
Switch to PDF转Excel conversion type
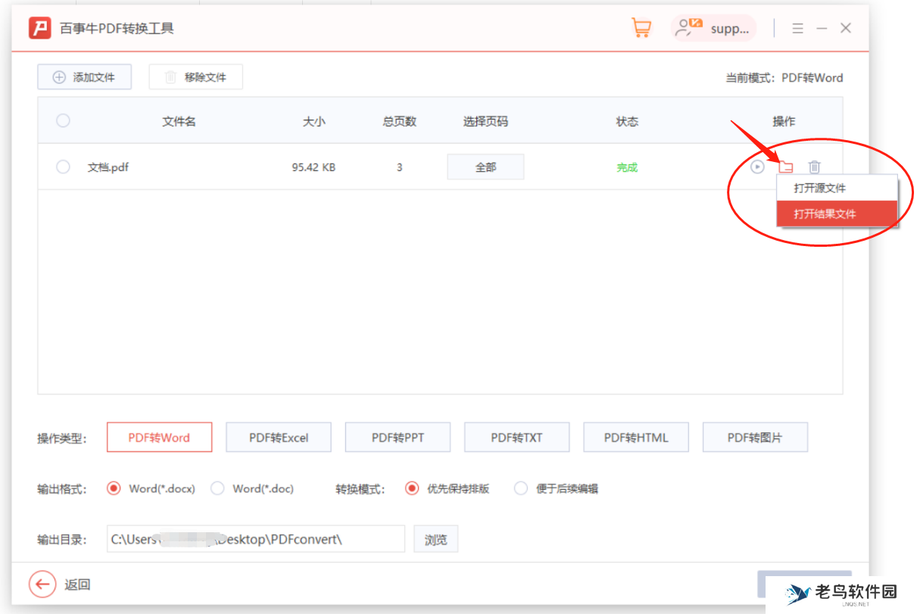coord(278,437)
